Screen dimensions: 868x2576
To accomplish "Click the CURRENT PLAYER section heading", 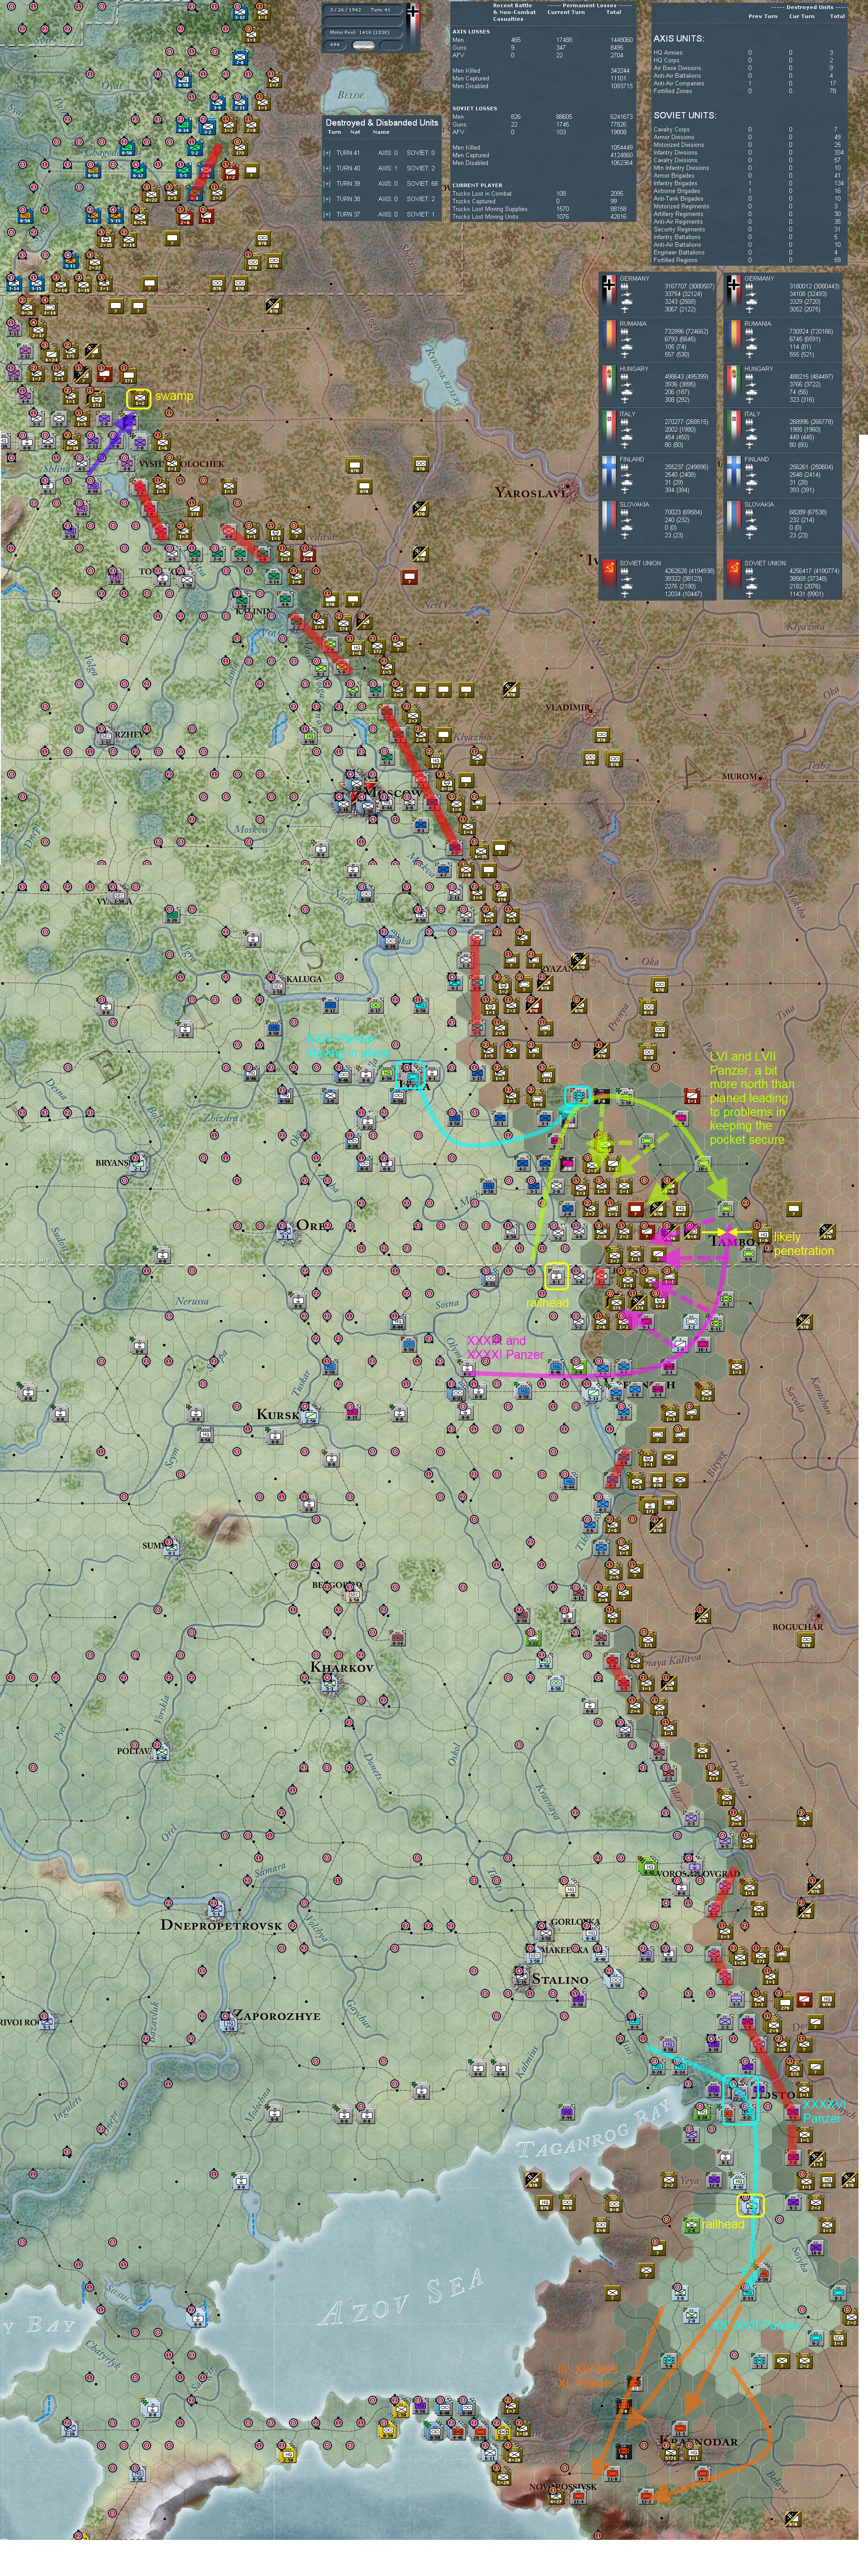I will (478, 185).
